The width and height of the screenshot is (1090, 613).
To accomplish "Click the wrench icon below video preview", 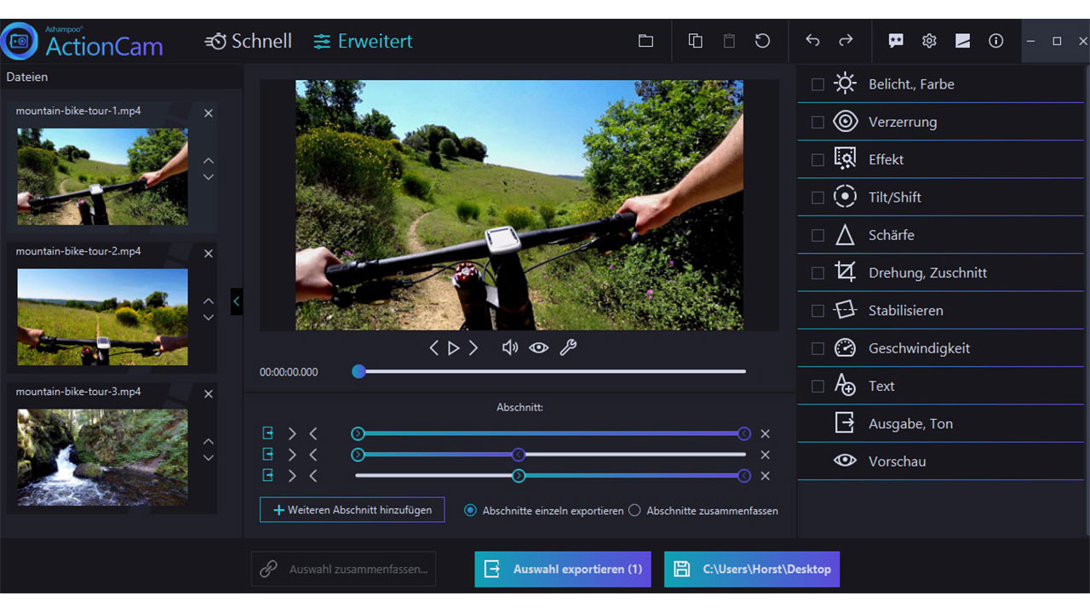I will click(568, 347).
